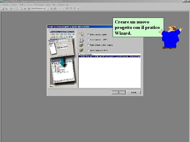Click the PLC upload icon in dialog
Image resolution: width=190 pixels, height=142 pixels.
[82, 40]
